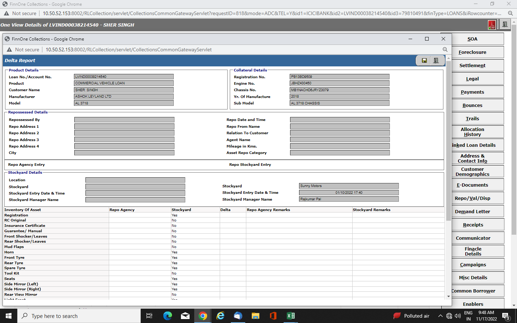
Task: Open Microsoft Edge from the taskbar
Action: tap(168, 316)
